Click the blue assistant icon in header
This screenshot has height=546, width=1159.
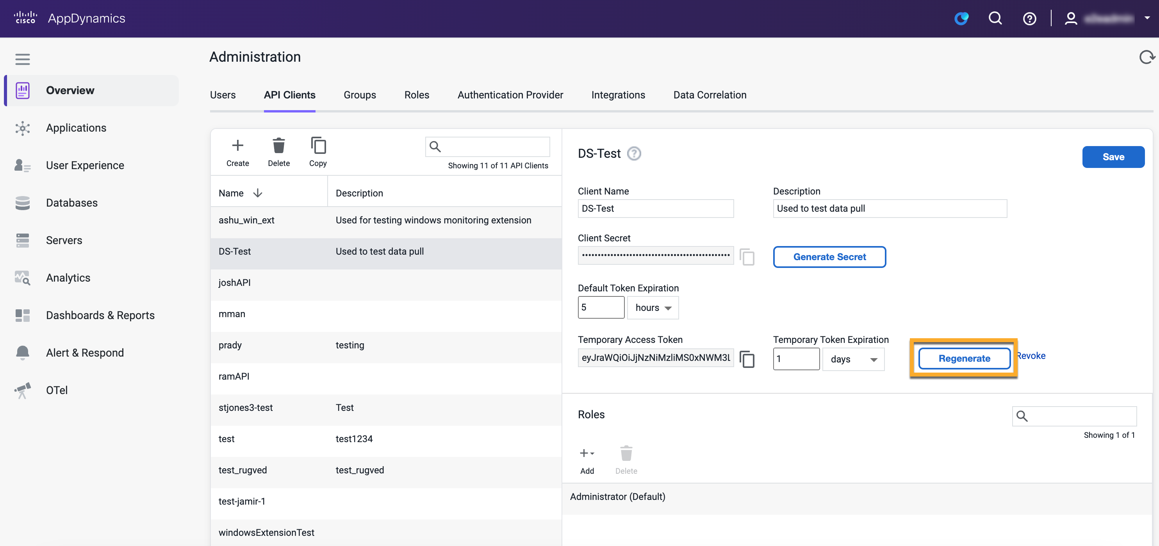961,18
